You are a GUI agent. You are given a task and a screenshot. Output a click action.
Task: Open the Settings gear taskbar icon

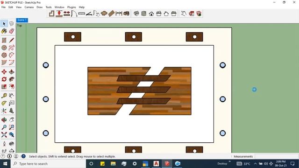[x=135, y=164]
